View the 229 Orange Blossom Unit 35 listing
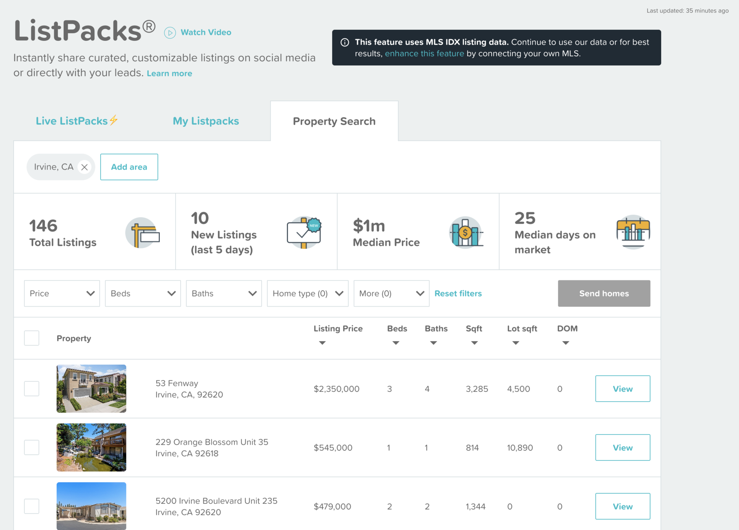 [623, 448]
